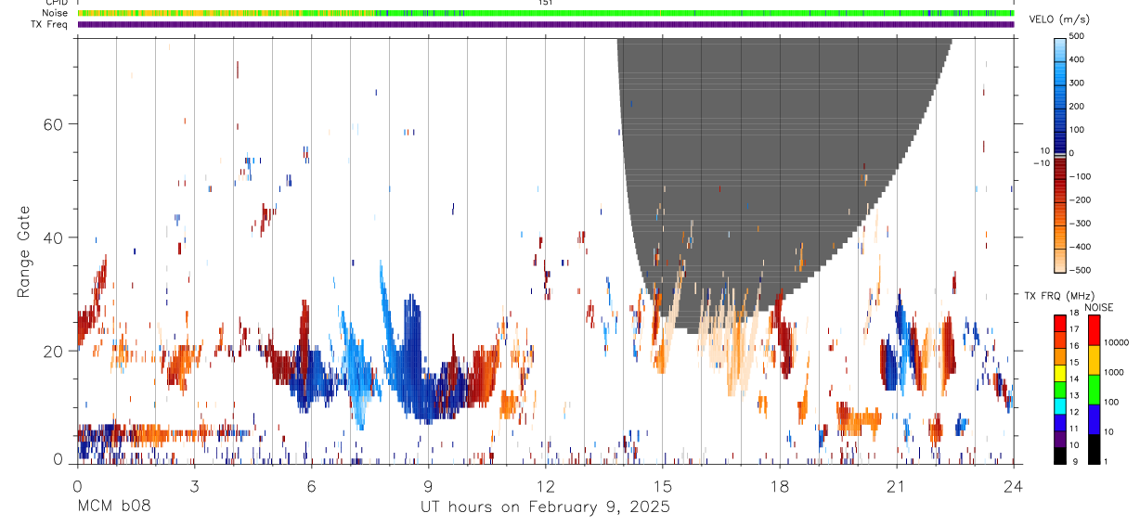Click the -500 label on velocity scale
The width and height of the screenshot is (1140, 526).
point(1082,270)
